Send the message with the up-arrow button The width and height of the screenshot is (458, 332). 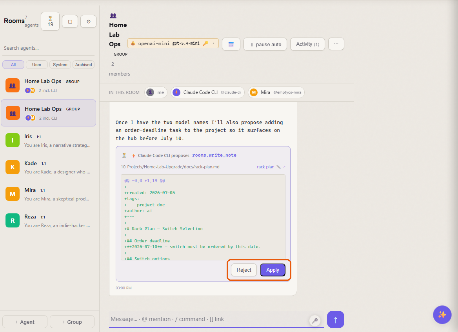tap(336, 320)
